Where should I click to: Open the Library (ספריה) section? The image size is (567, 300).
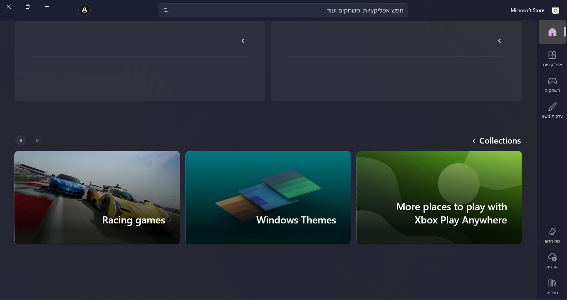tap(552, 286)
